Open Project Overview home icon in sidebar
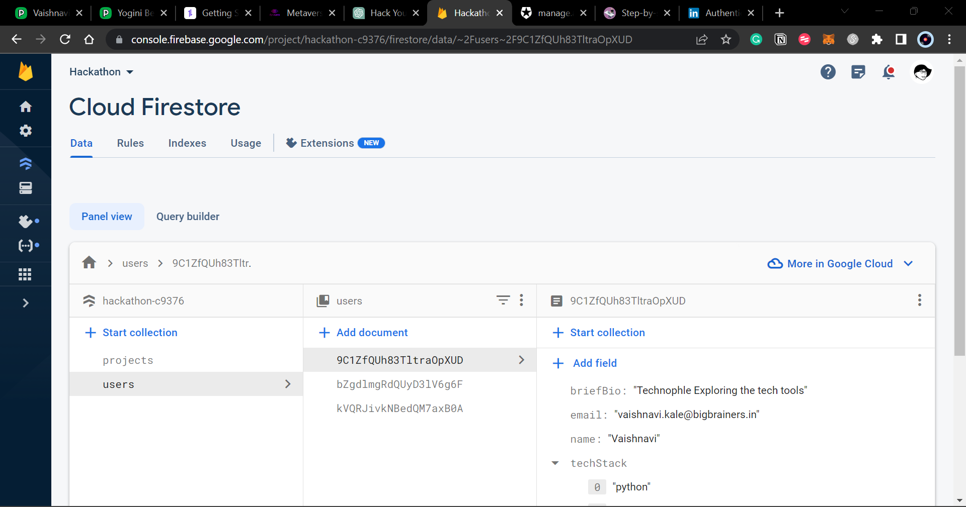966x507 pixels. point(26,107)
